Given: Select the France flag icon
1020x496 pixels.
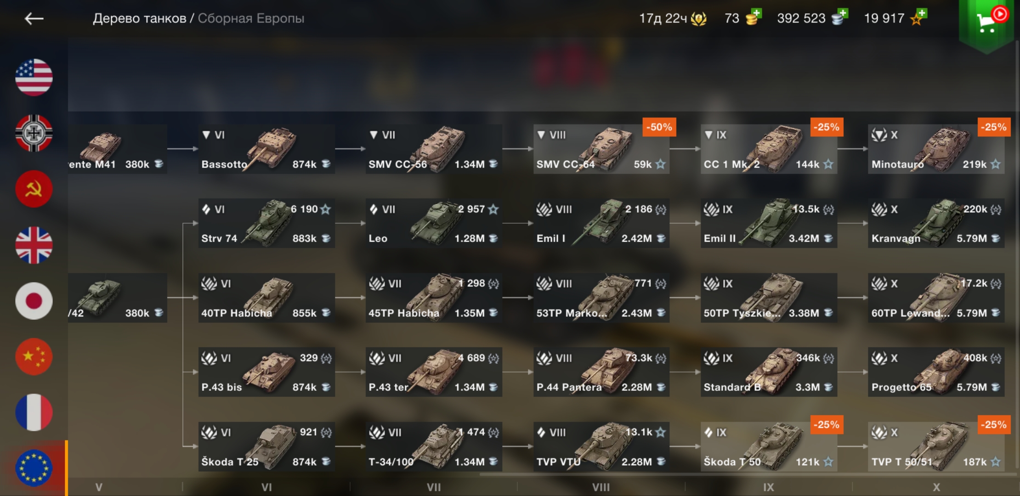Looking at the screenshot, I should (x=34, y=412).
